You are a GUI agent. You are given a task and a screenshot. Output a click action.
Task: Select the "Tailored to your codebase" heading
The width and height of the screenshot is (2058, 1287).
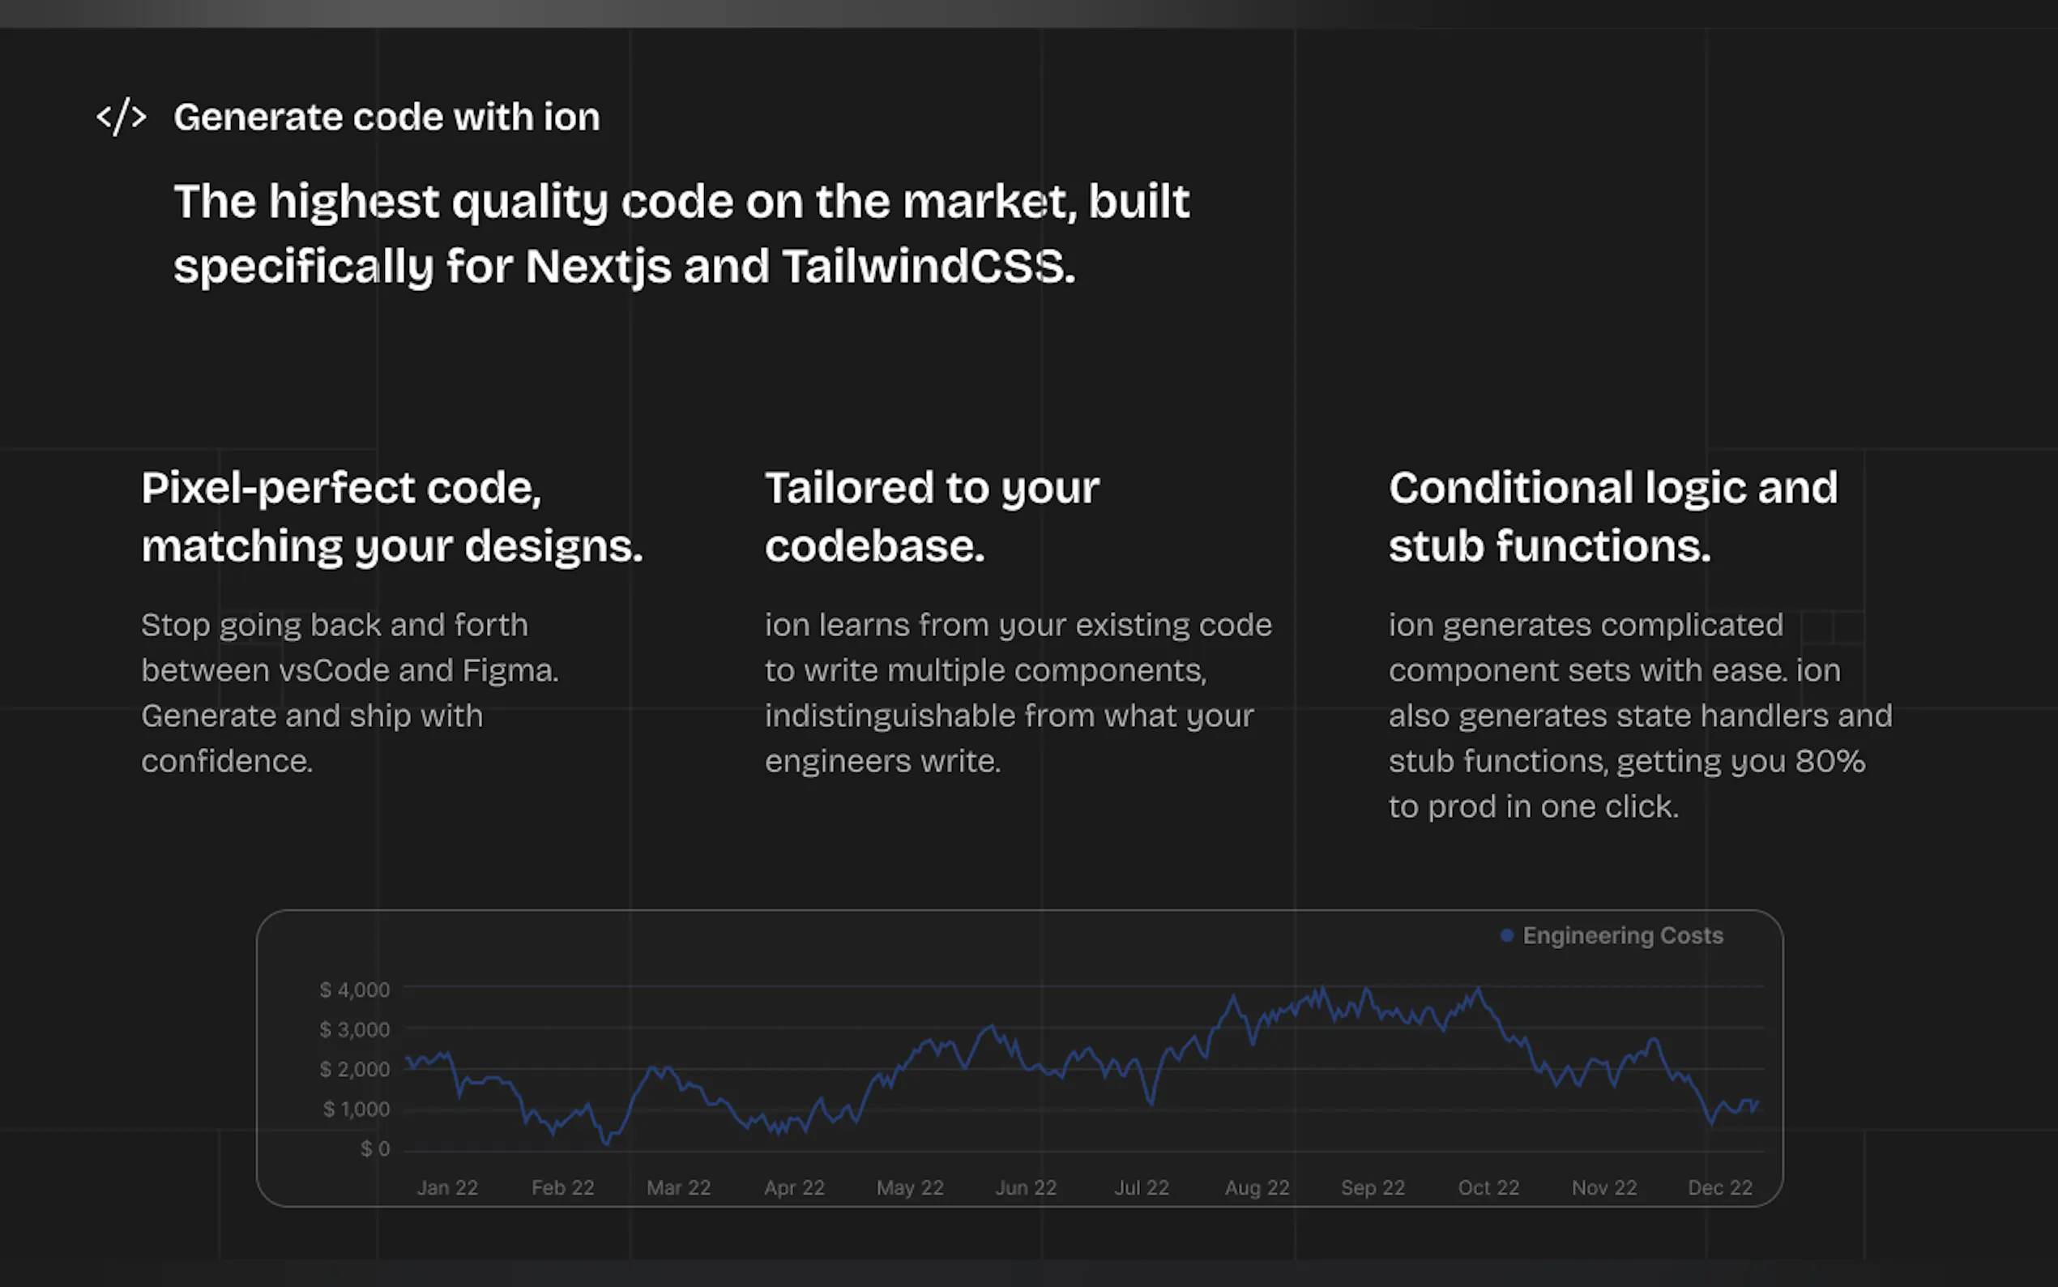(x=932, y=515)
